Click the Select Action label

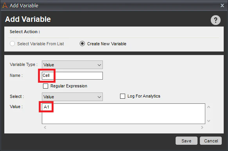(x=25, y=32)
